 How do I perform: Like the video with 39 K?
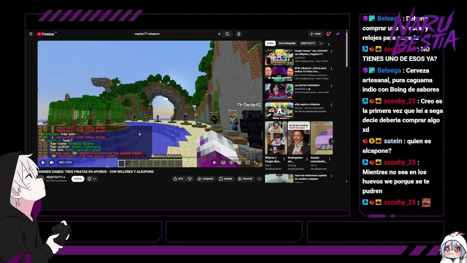point(178,179)
